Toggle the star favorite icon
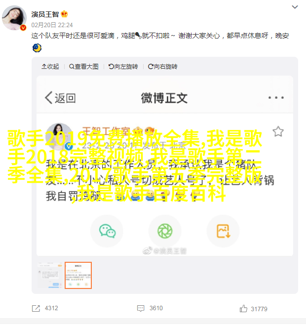306x327 pixels. click(x=278, y=131)
